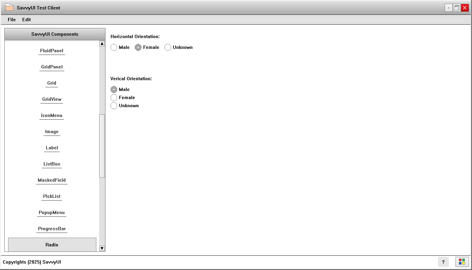472x270 pixels.
Task: Click the scroll up arrow in components list
Action: (x=102, y=43)
